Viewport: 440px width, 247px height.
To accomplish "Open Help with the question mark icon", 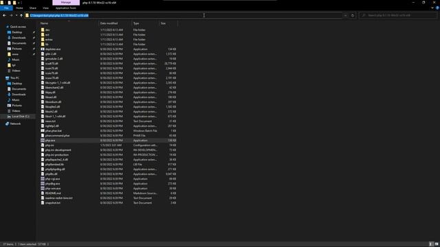I will [x=437, y=8].
